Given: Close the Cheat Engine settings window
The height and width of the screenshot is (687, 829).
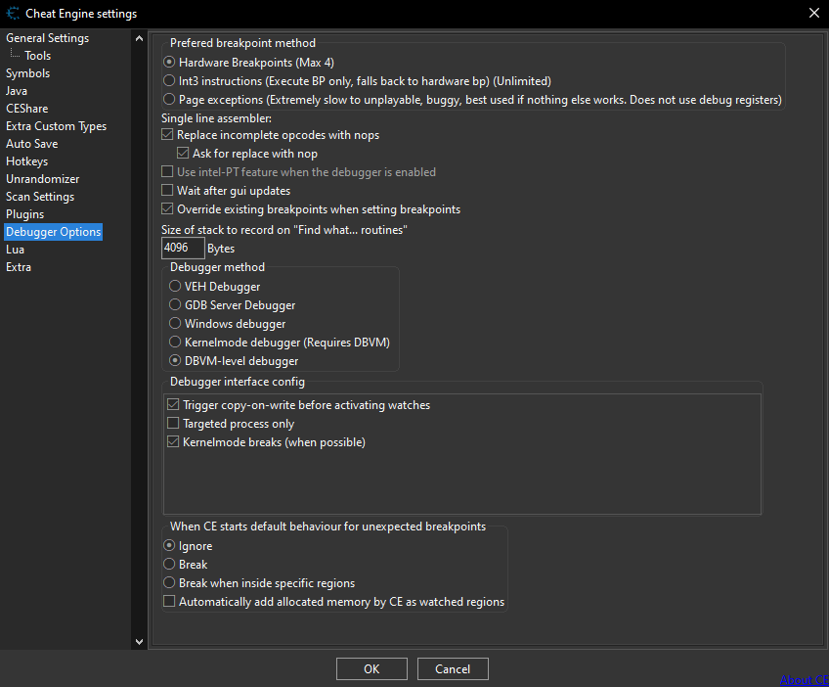Looking at the screenshot, I should [813, 13].
